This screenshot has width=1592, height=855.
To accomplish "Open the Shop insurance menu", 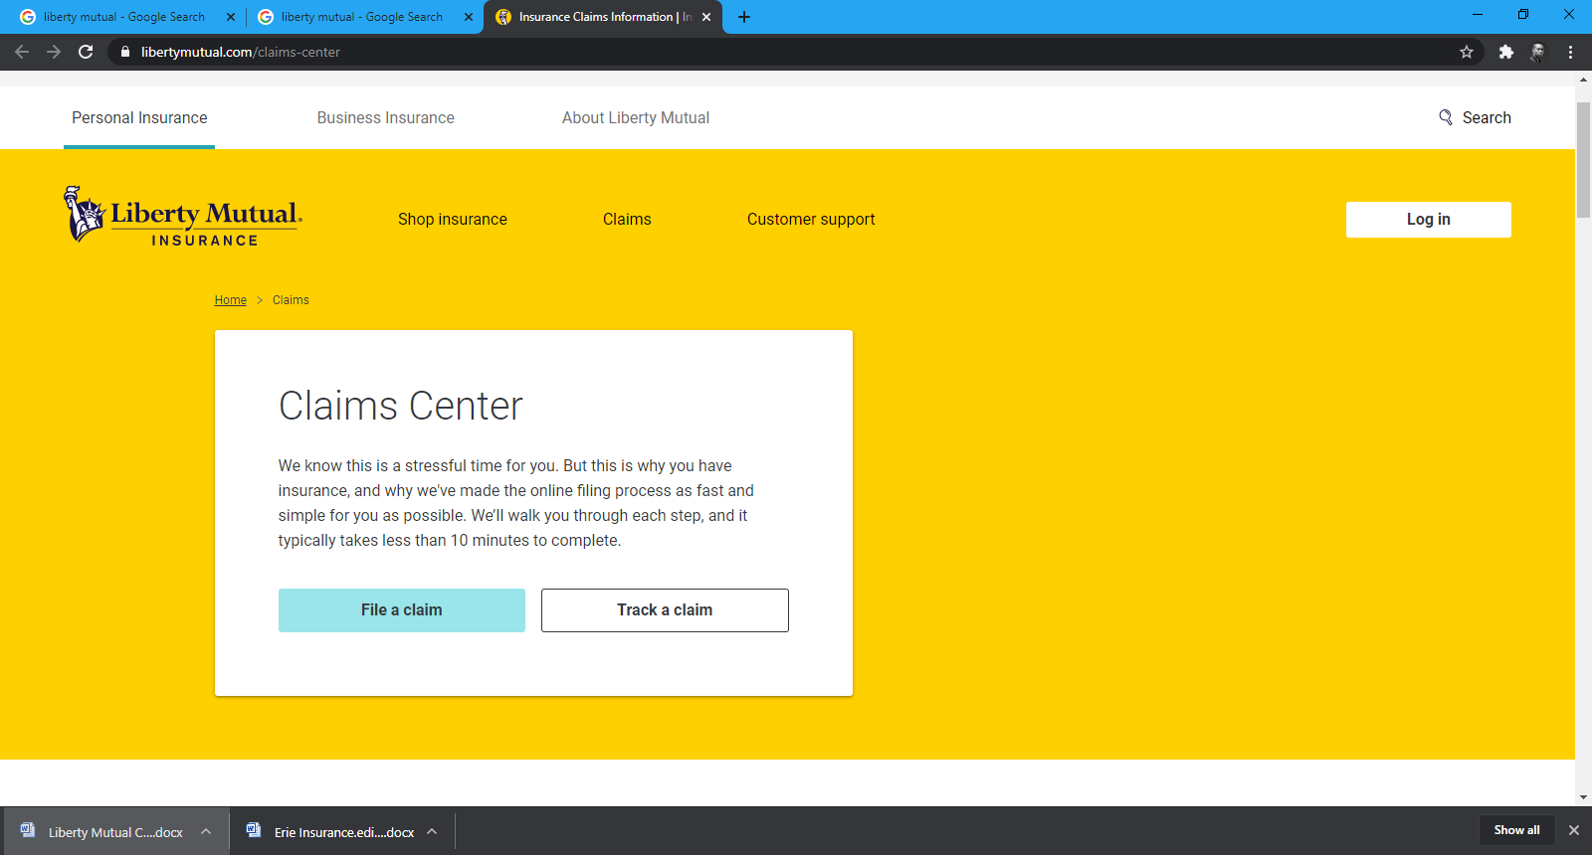I will (x=453, y=219).
